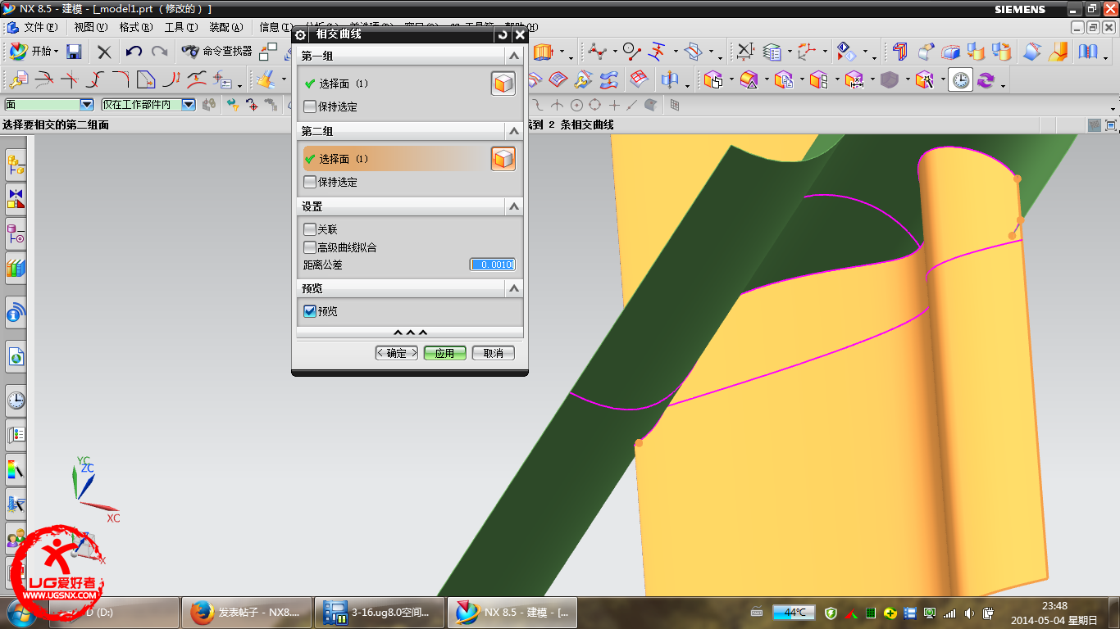This screenshot has width=1120, height=629.
Task: Open the Part Navigator sidebar icon
Action: pos(16,234)
